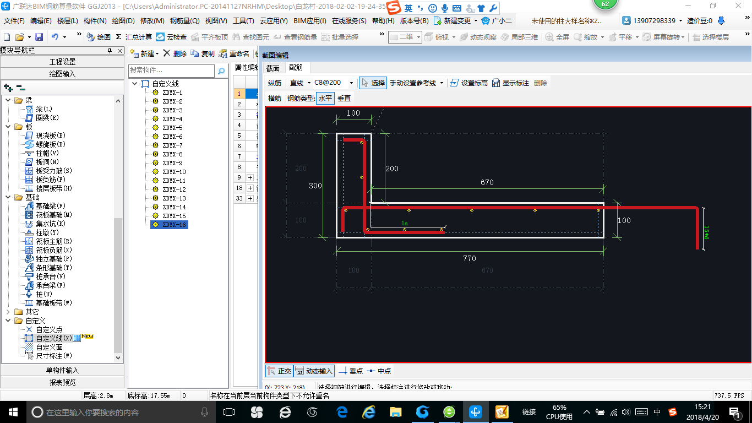Collapse the 自定义线 component tree root
752x423 pixels.
(135, 84)
